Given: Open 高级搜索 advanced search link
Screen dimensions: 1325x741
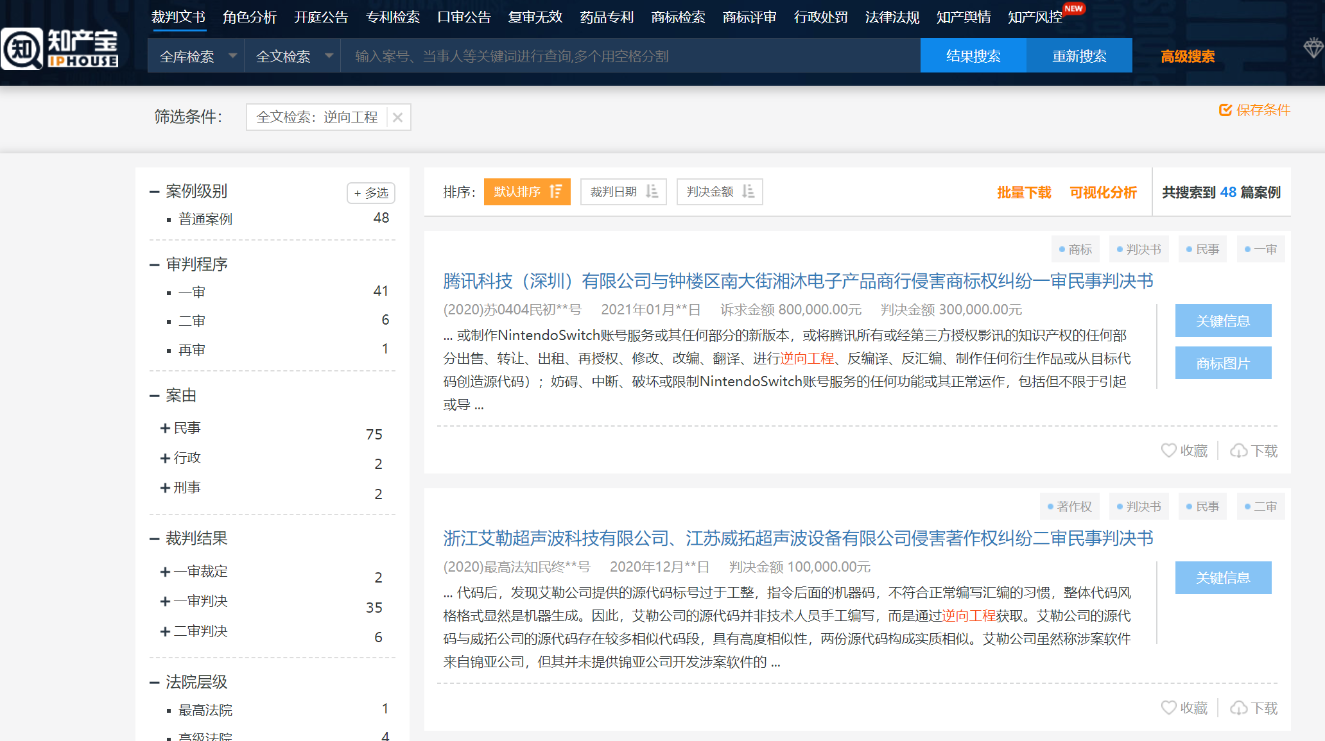Looking at the screenshot, I should pos(1187,56).
